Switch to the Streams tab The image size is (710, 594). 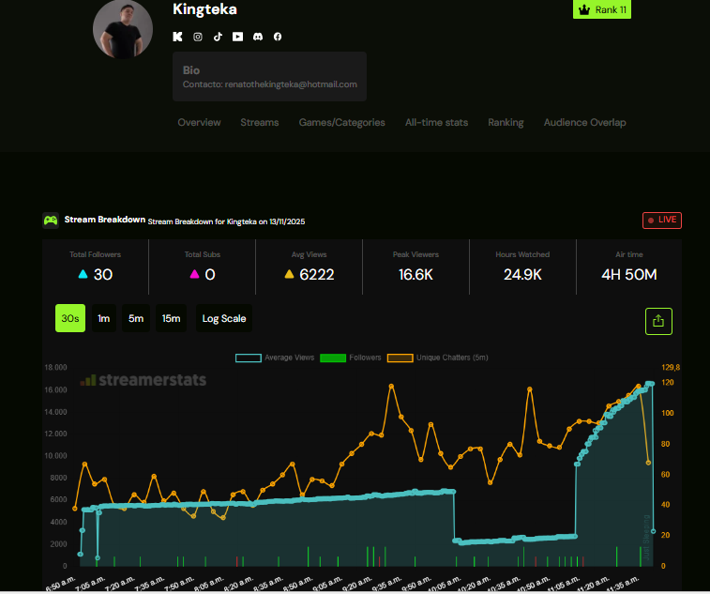(260, 122)
